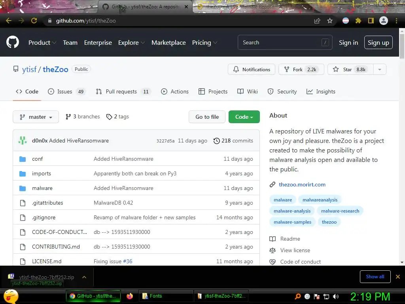
Task: Open the Pull requests tab
Action: [123, 91]
